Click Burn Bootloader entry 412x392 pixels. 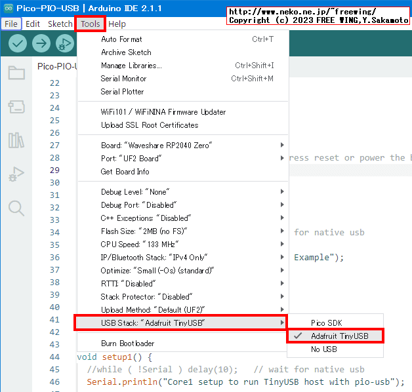click(x=127, y=343)
